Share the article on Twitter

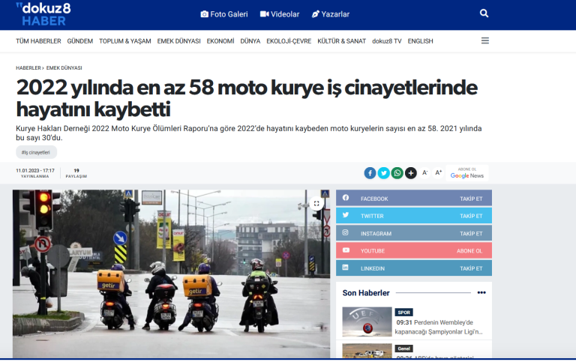383,173
